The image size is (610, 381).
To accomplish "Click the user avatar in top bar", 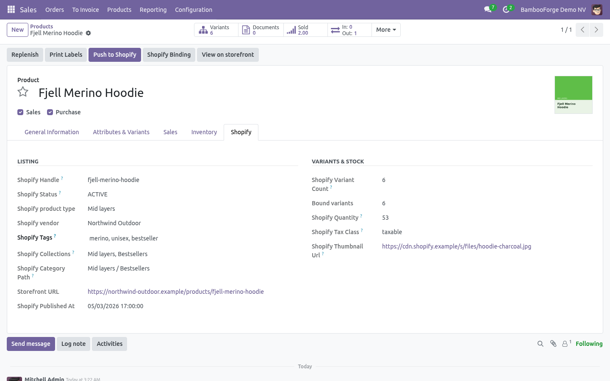I will 597,9.
